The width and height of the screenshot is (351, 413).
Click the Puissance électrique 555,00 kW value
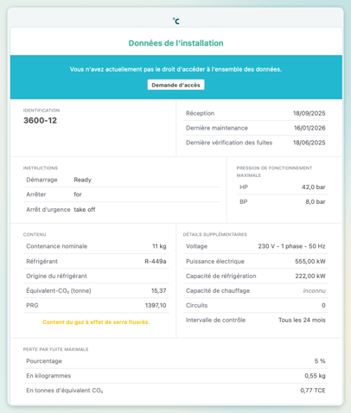(310, 261)
